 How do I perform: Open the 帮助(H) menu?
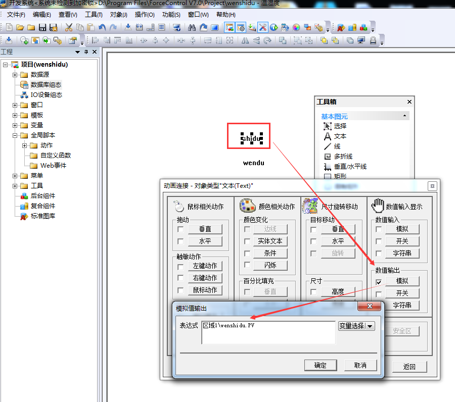coord(226,15)
